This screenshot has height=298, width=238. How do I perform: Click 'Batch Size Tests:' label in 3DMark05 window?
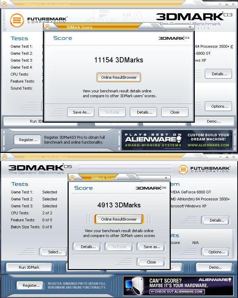coord(25,227)
